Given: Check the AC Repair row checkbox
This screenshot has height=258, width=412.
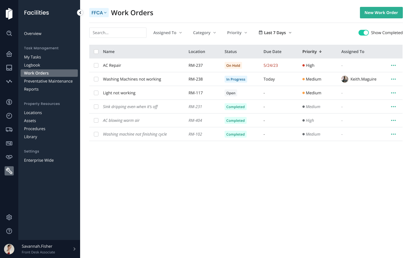Looking at the screenshot, I should click(96, 65).
